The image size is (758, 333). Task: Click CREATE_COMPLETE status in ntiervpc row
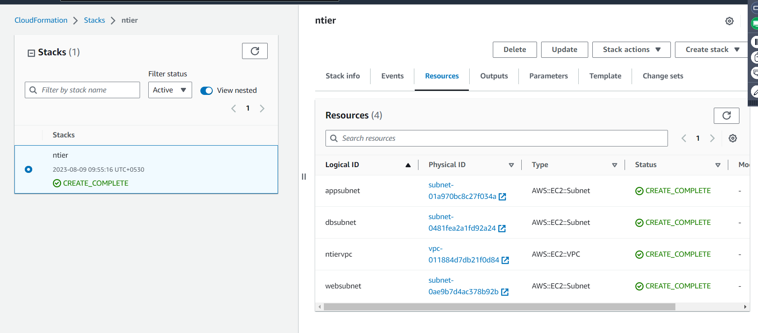(678, 254)
